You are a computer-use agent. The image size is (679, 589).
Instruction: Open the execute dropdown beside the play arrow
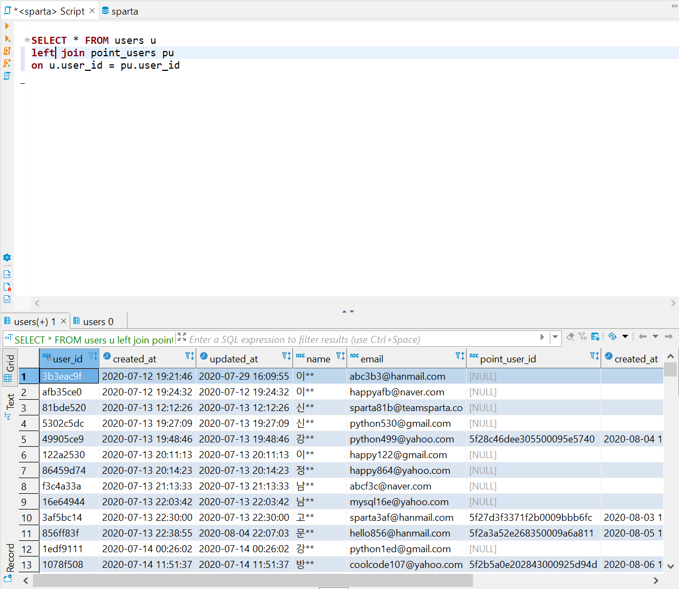555,337
